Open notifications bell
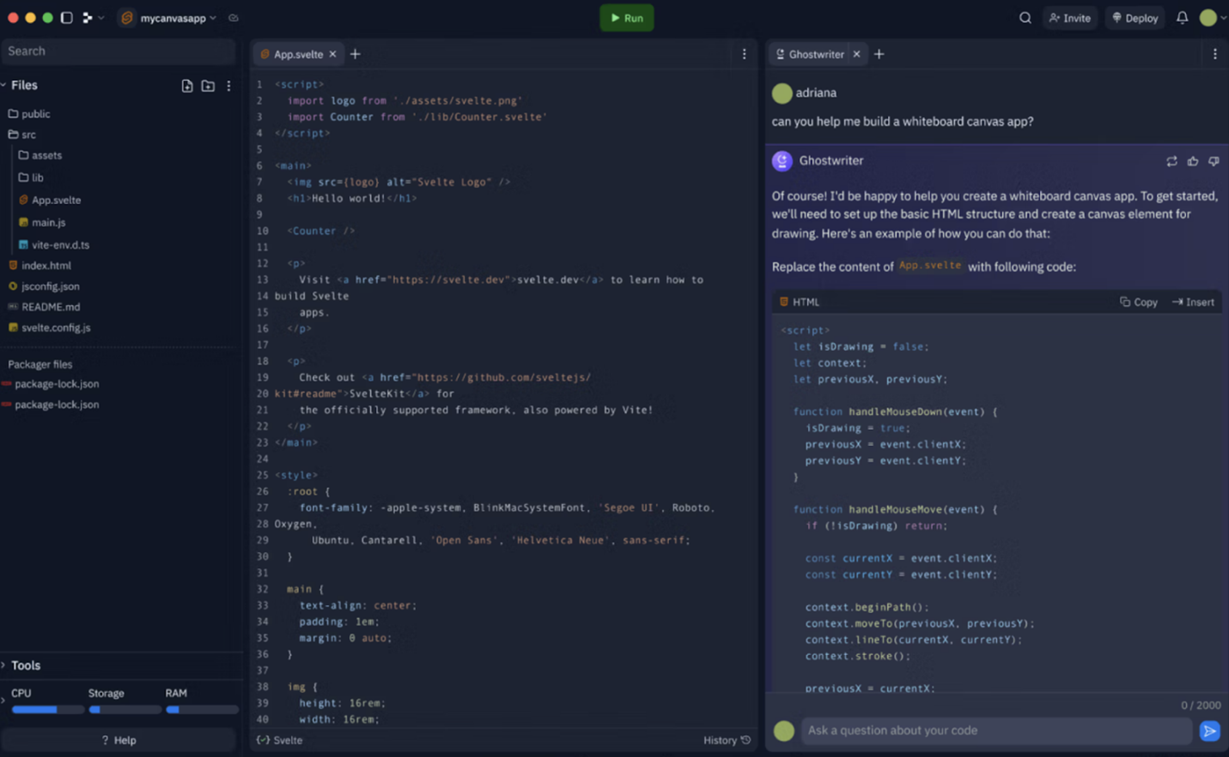The width and height of the screenshot is (1229, 757). point(1182,18)
